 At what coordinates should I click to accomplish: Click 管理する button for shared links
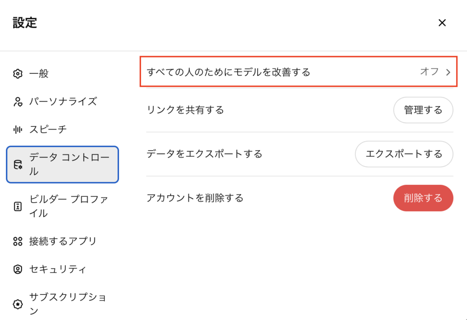pyautogui.click(x=423, y=110)
